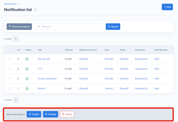Open the 1111 notification title
This screenshot has width=178, height=122.
(x=40, y=69)
